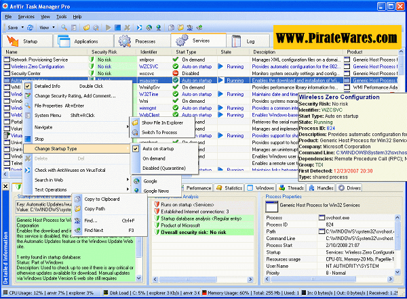This screenshot has width=407, height=299.
Task: Click the file properties toolbar icon
Action: (74, 28)
